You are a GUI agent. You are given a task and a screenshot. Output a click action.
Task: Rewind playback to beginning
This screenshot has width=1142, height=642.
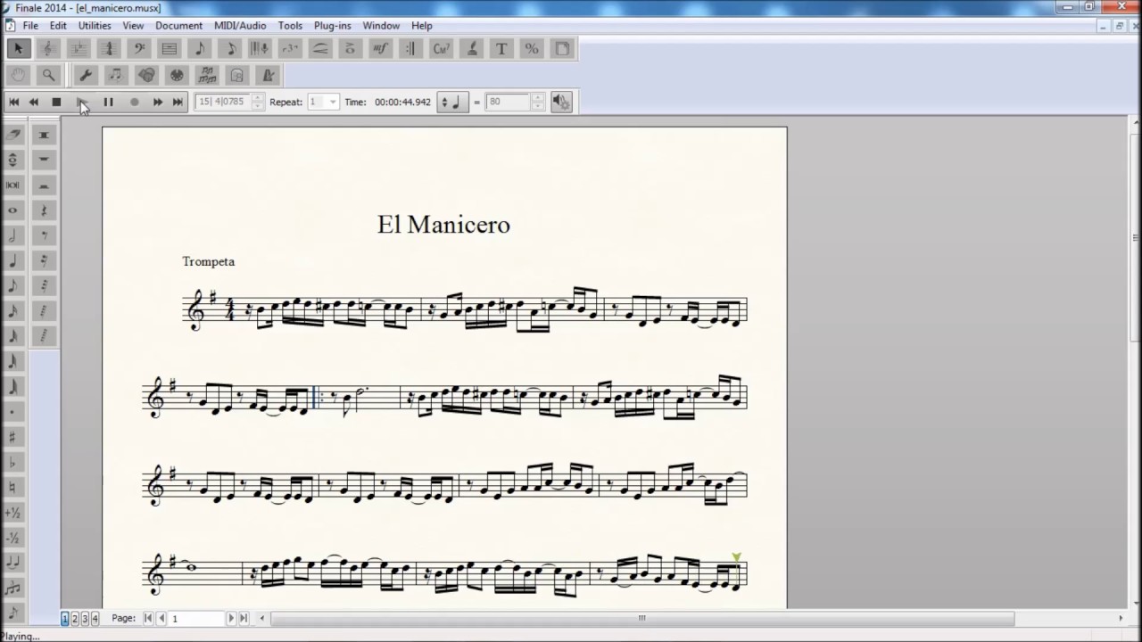(14, 102)
